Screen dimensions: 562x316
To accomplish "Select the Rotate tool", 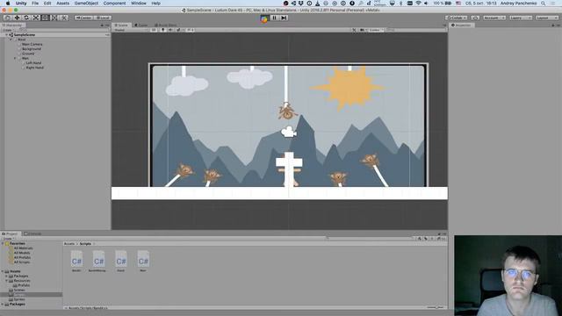I will (26, 18).
